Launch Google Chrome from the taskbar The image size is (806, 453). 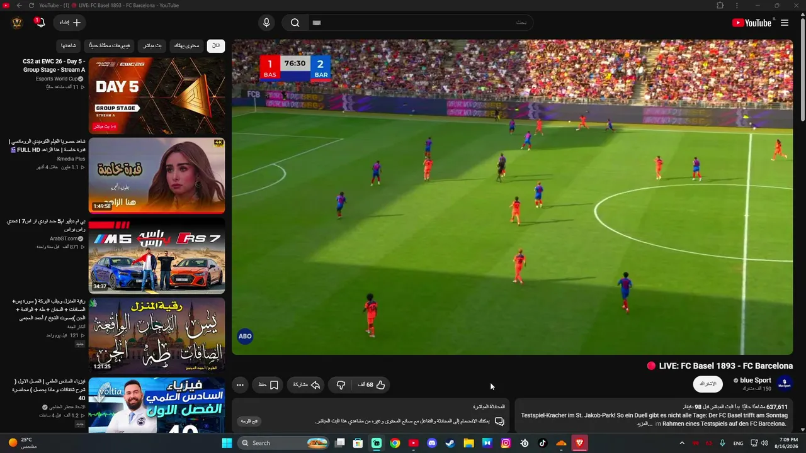[x=395, y=443]
